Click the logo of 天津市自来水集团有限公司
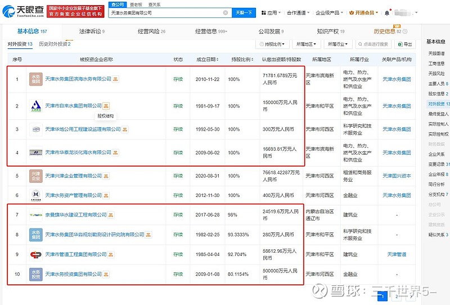 click(x=36, y=106)
